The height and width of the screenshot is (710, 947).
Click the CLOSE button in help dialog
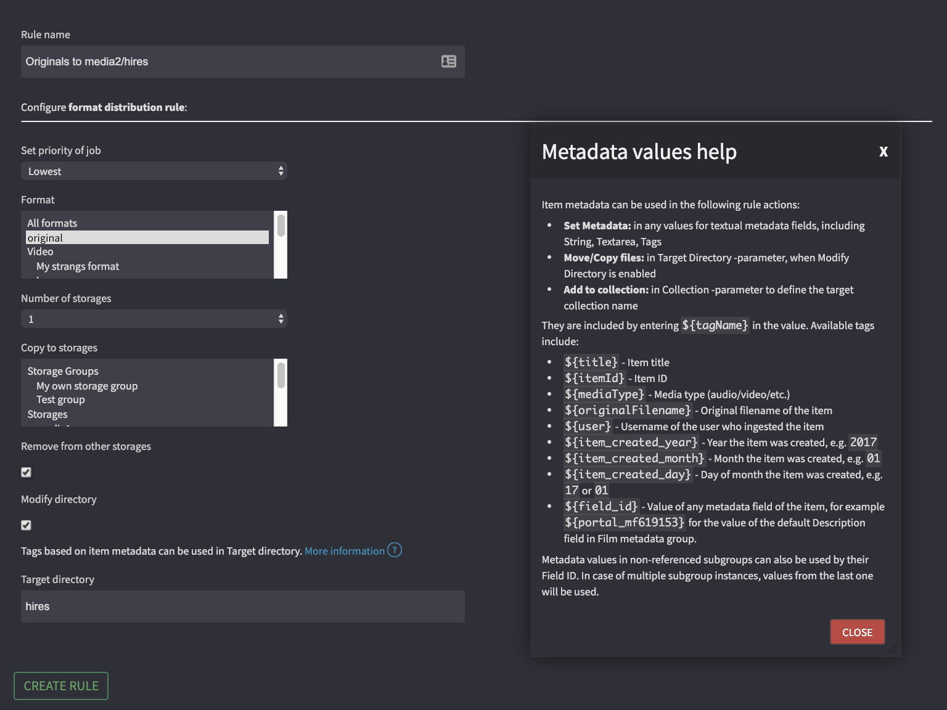pos(857,632)
